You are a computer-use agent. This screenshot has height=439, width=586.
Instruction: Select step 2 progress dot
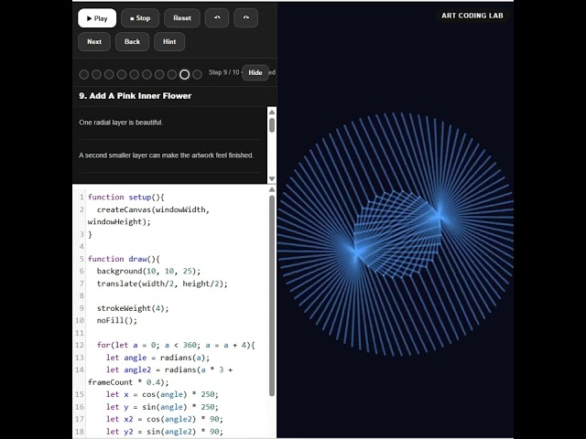point(96,75)
